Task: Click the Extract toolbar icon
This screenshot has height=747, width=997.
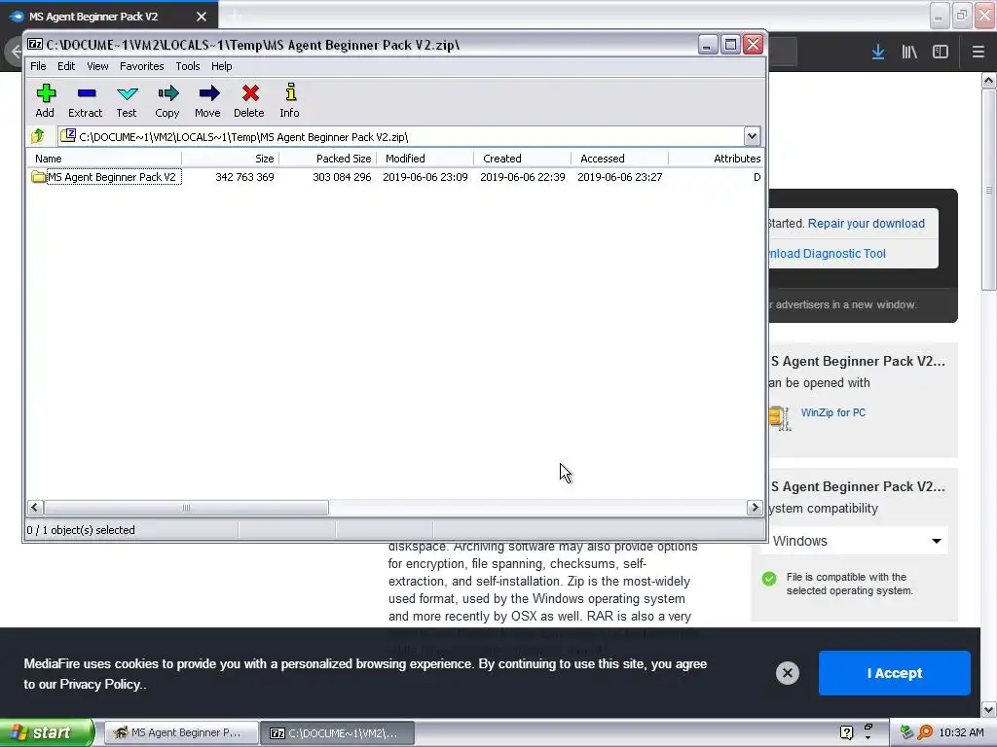Action: 86,93
